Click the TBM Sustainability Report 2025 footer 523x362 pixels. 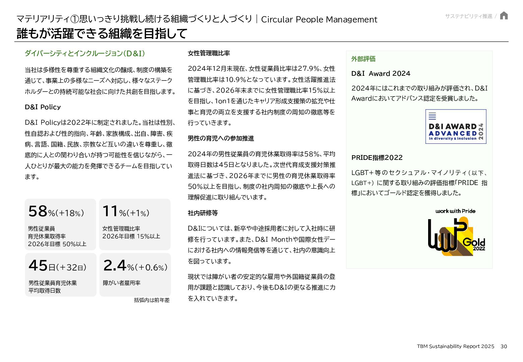tap(456, 346)
